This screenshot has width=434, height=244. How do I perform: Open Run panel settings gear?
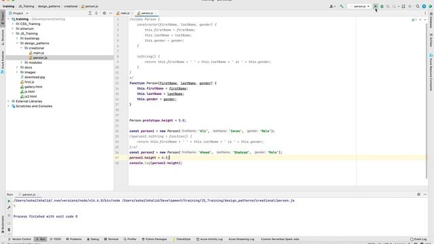(418, 195)
